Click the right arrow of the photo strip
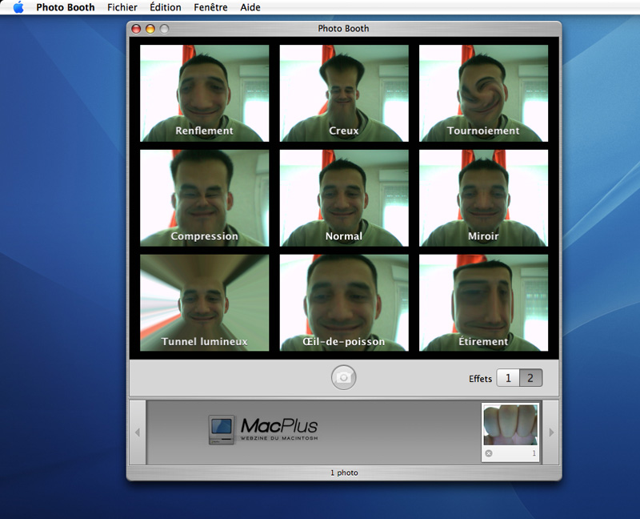 (551, 432)
